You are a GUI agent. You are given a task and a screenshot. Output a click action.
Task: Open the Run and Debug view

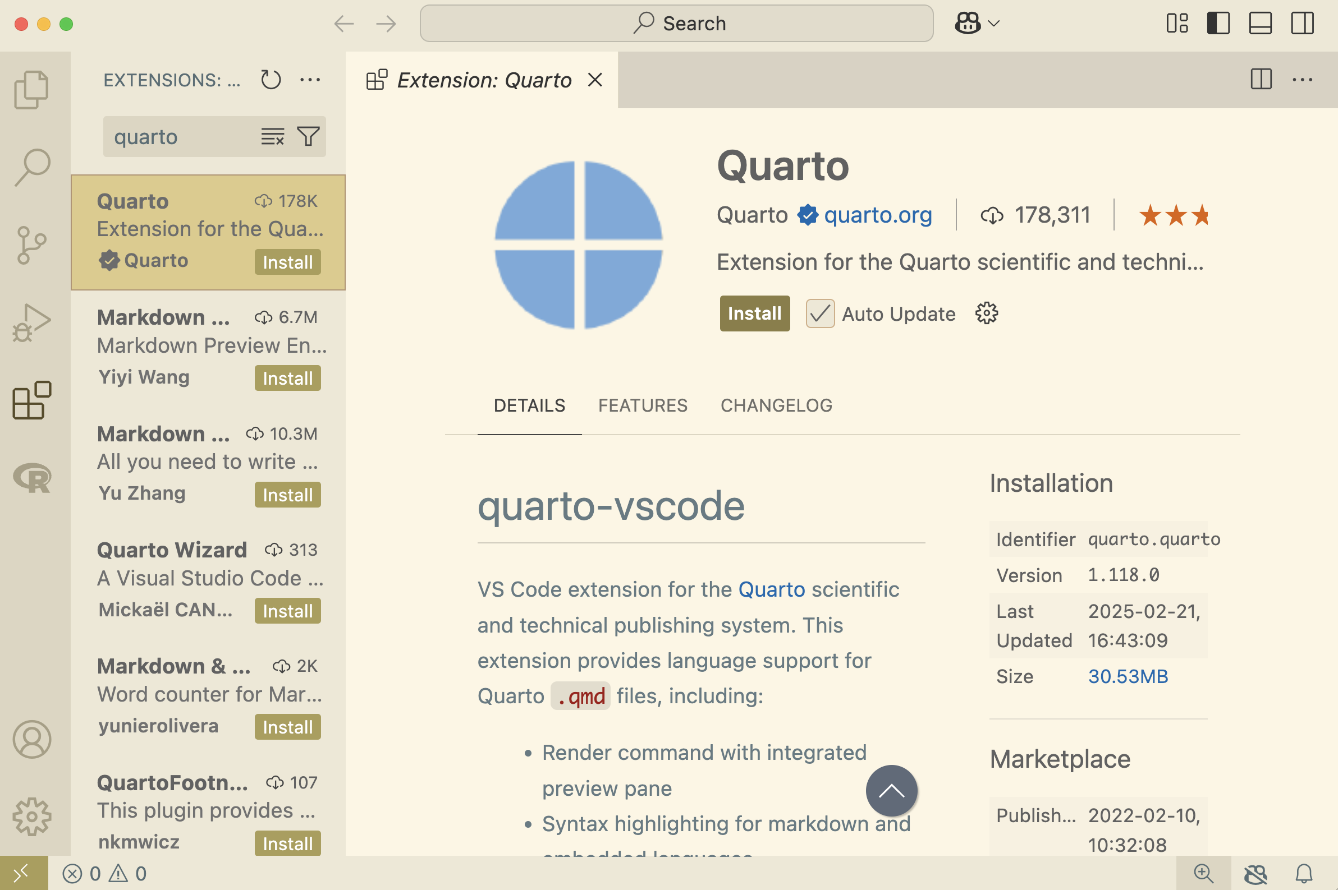coord(32,322)
